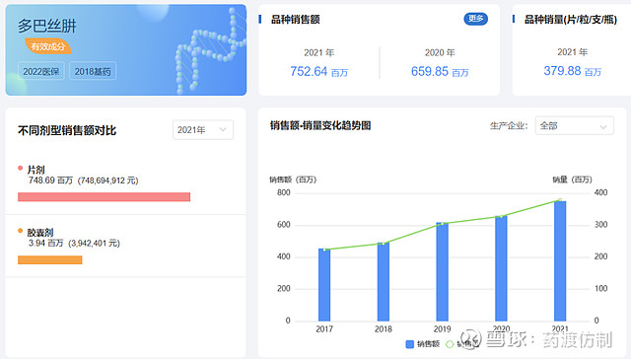The height and width of the screenshot is (359, 631).
Task: Click the orange 胶囊剂 sales bar
Action: (x=50, y=260)
